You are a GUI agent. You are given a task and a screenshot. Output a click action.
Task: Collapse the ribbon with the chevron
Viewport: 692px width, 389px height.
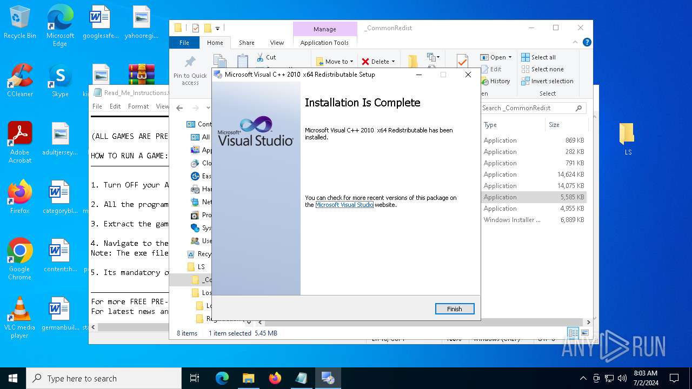pyautogui.click(x=575, y=42)
